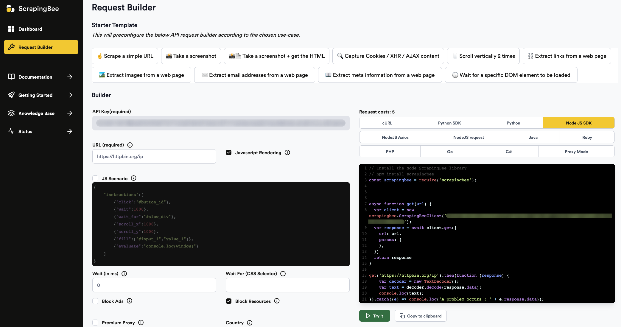
Task: Click the URL input showing httpbin.org/ip
Action: pyautogui.click(x=154, y=156)
